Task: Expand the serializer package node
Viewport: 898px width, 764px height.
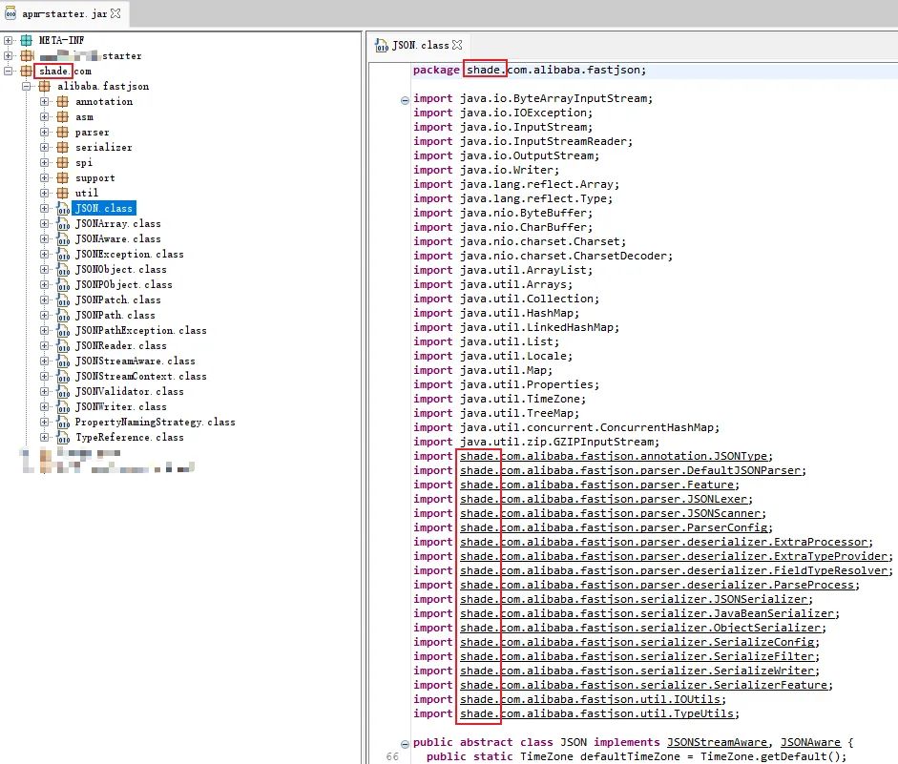Action: (x=45, y=147)
